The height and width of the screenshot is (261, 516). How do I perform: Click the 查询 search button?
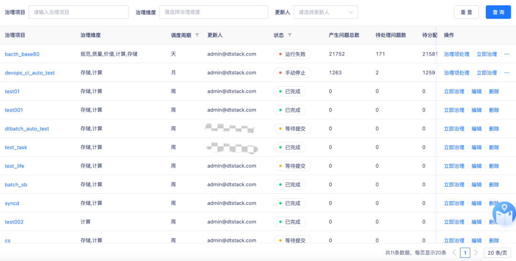(x=498, y=12)
